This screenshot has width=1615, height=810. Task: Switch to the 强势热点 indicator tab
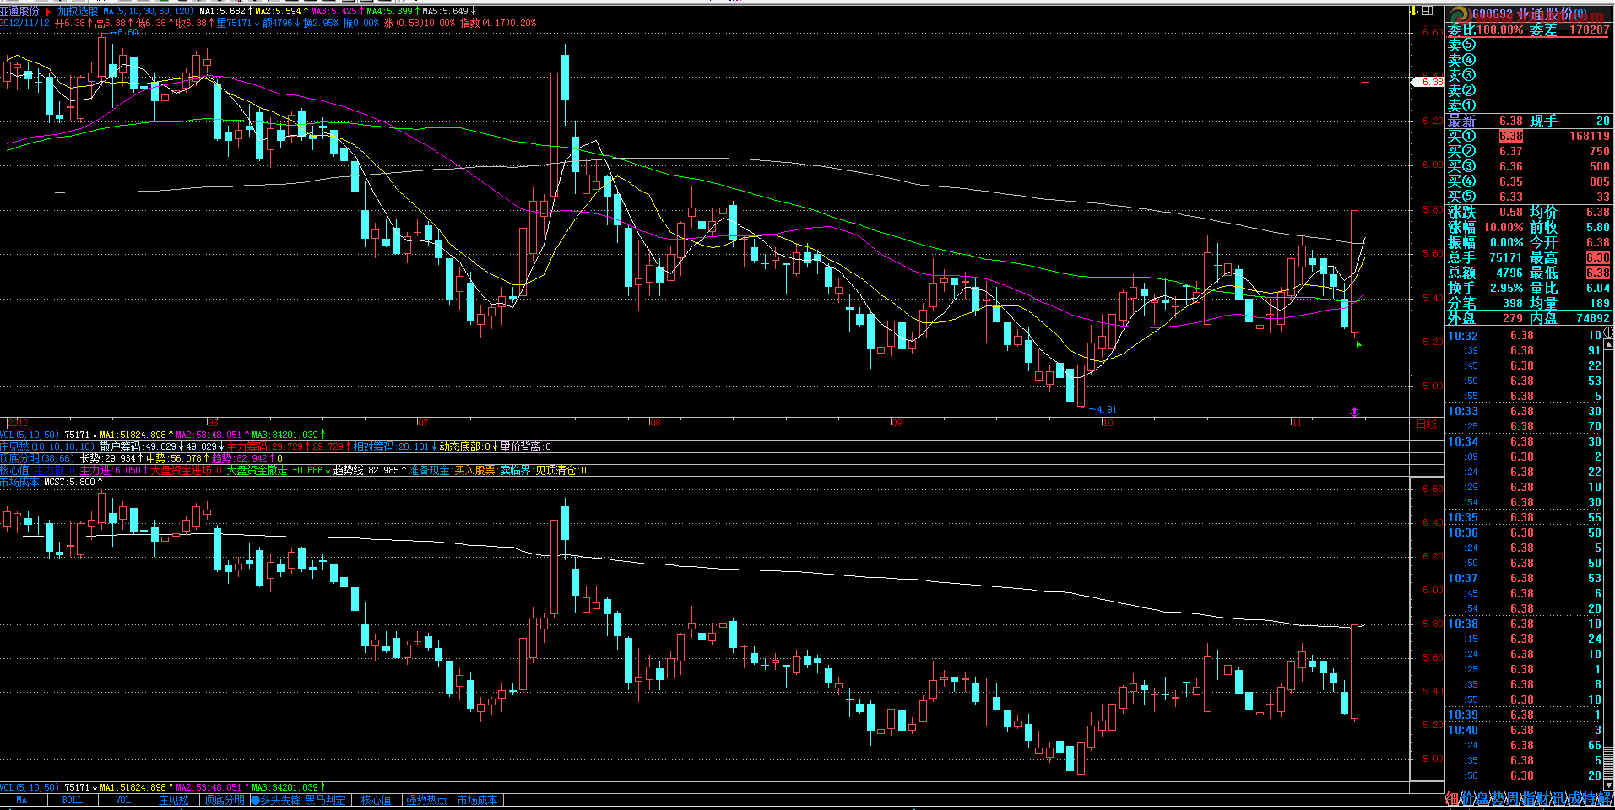pos(427,800)
